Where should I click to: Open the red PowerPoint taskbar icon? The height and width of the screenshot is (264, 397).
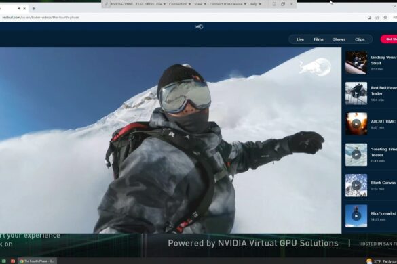[13, 261]
